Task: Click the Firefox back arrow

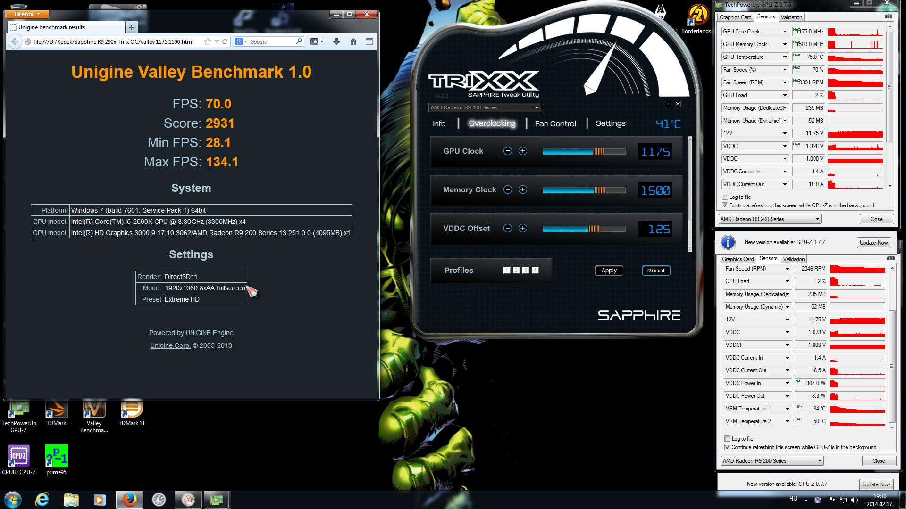Action: (x=15, y=41)
